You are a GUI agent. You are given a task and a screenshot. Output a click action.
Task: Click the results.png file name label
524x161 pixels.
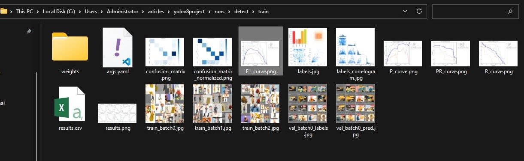click(x=118, y=128)
